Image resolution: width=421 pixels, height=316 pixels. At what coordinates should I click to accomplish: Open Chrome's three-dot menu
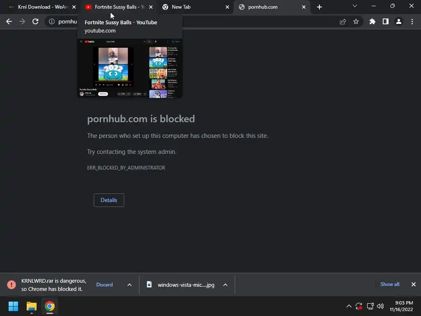coord(412,21)
